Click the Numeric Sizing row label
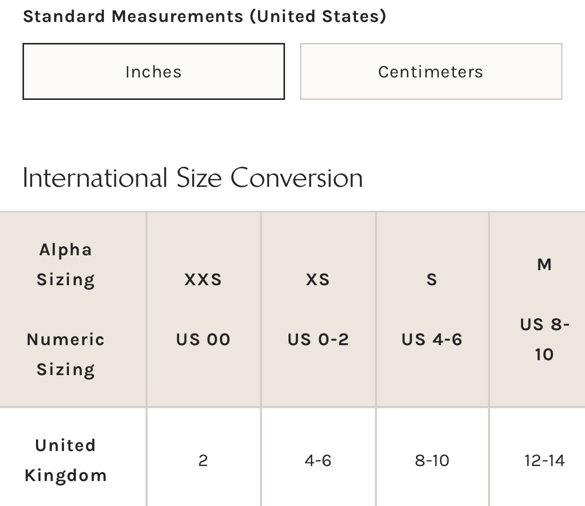The width and height of the screenshot is (585, 506). coord(65,354)
